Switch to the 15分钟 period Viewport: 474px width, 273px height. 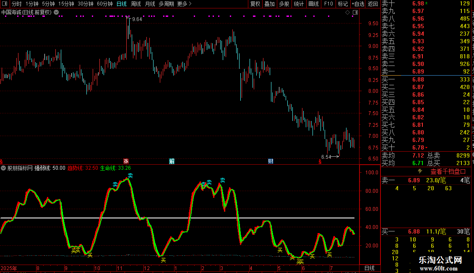point(66,4)
